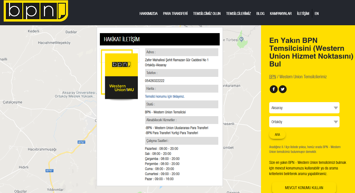Screen dimensions: 355x193
Task: Click the ARA search button
Action: 277,135
